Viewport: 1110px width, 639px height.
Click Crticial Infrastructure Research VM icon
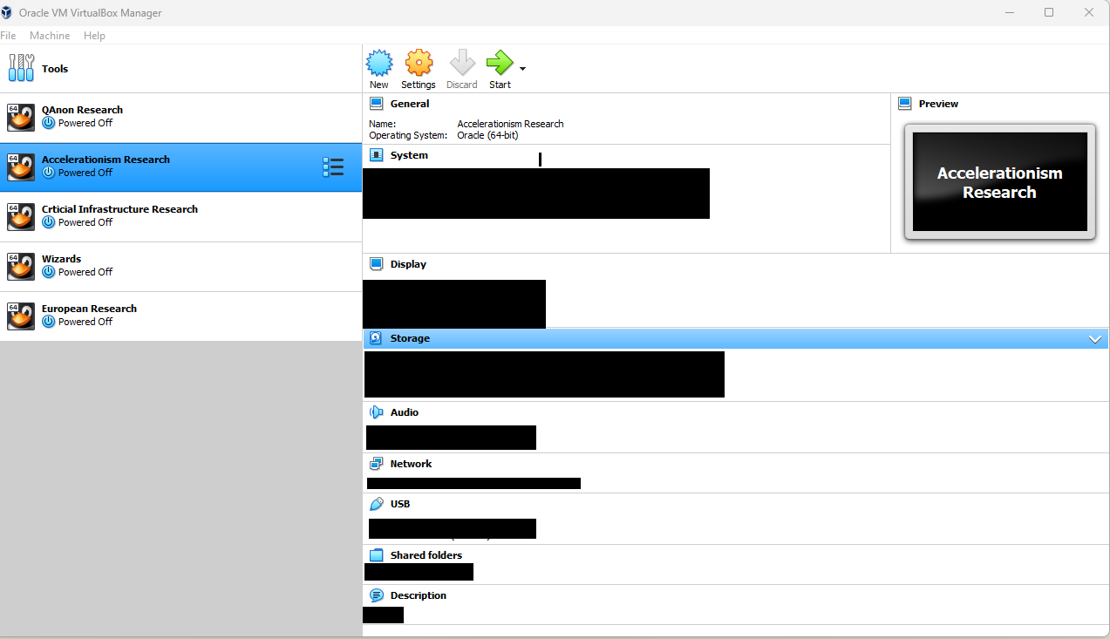click(21, 217)
